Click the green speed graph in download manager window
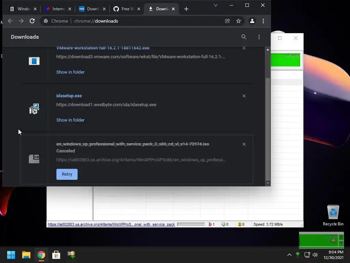Screen dimensions: 350x263 [285, 60]
